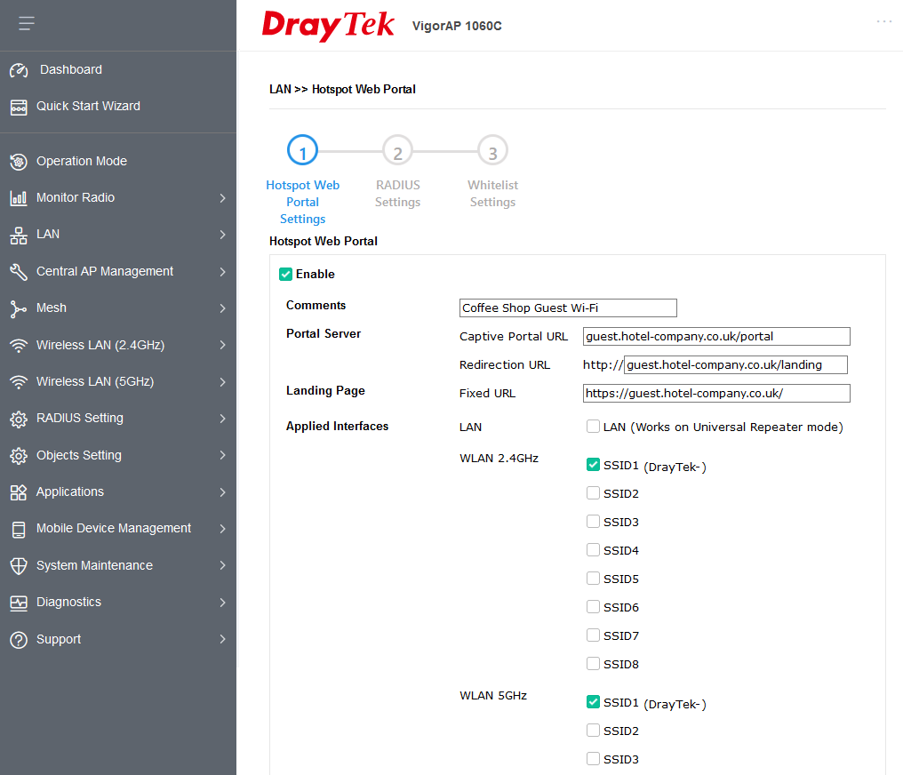Click the Operation Mode icon
This screenshot has width=903, height=775.
click(x=19, y=162)
